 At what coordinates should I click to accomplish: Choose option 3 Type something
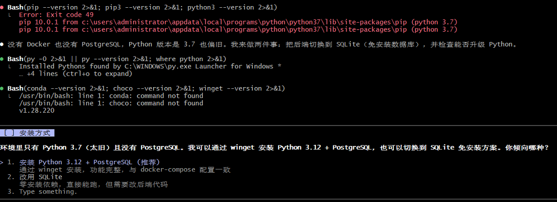42,192
